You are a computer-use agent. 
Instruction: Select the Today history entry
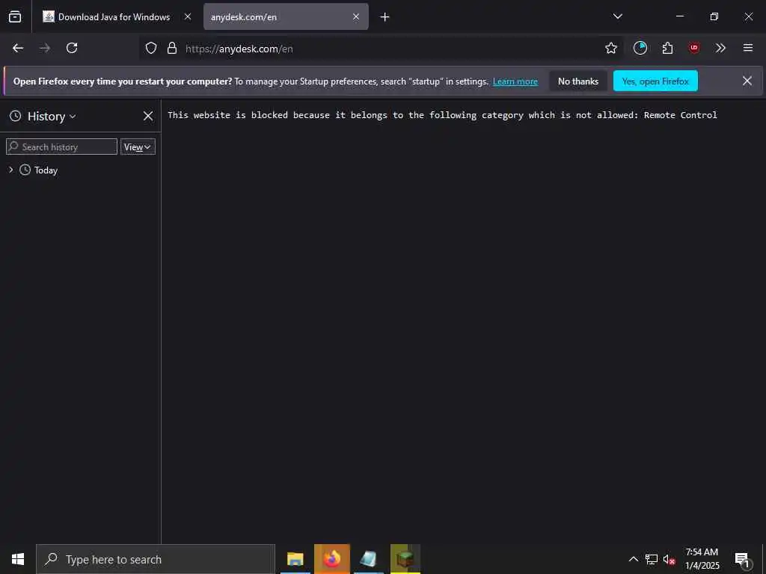(x=46, y=170)
